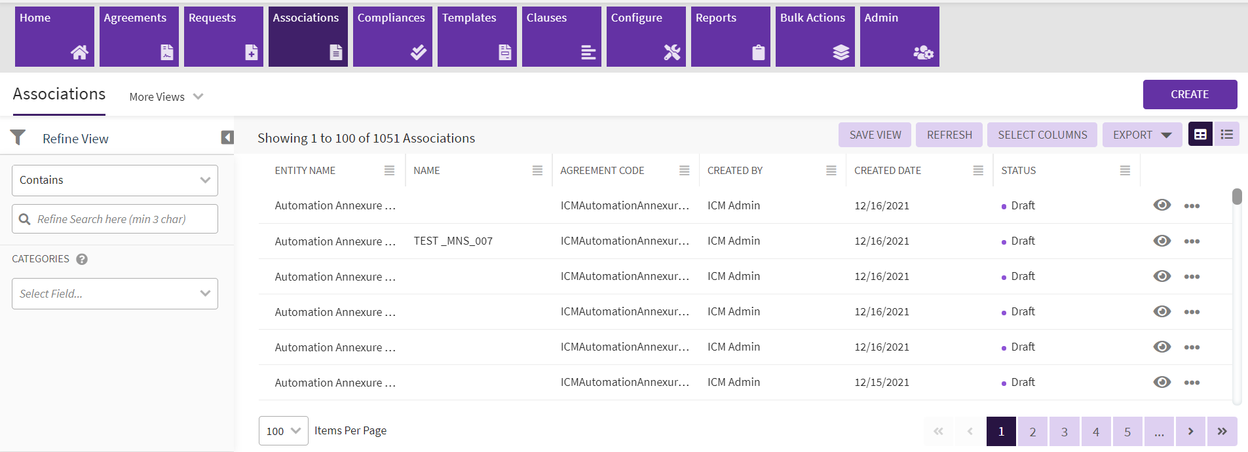Click the Create button
The width and height of the screenshot is (1248, 452).
[1189, 94]
